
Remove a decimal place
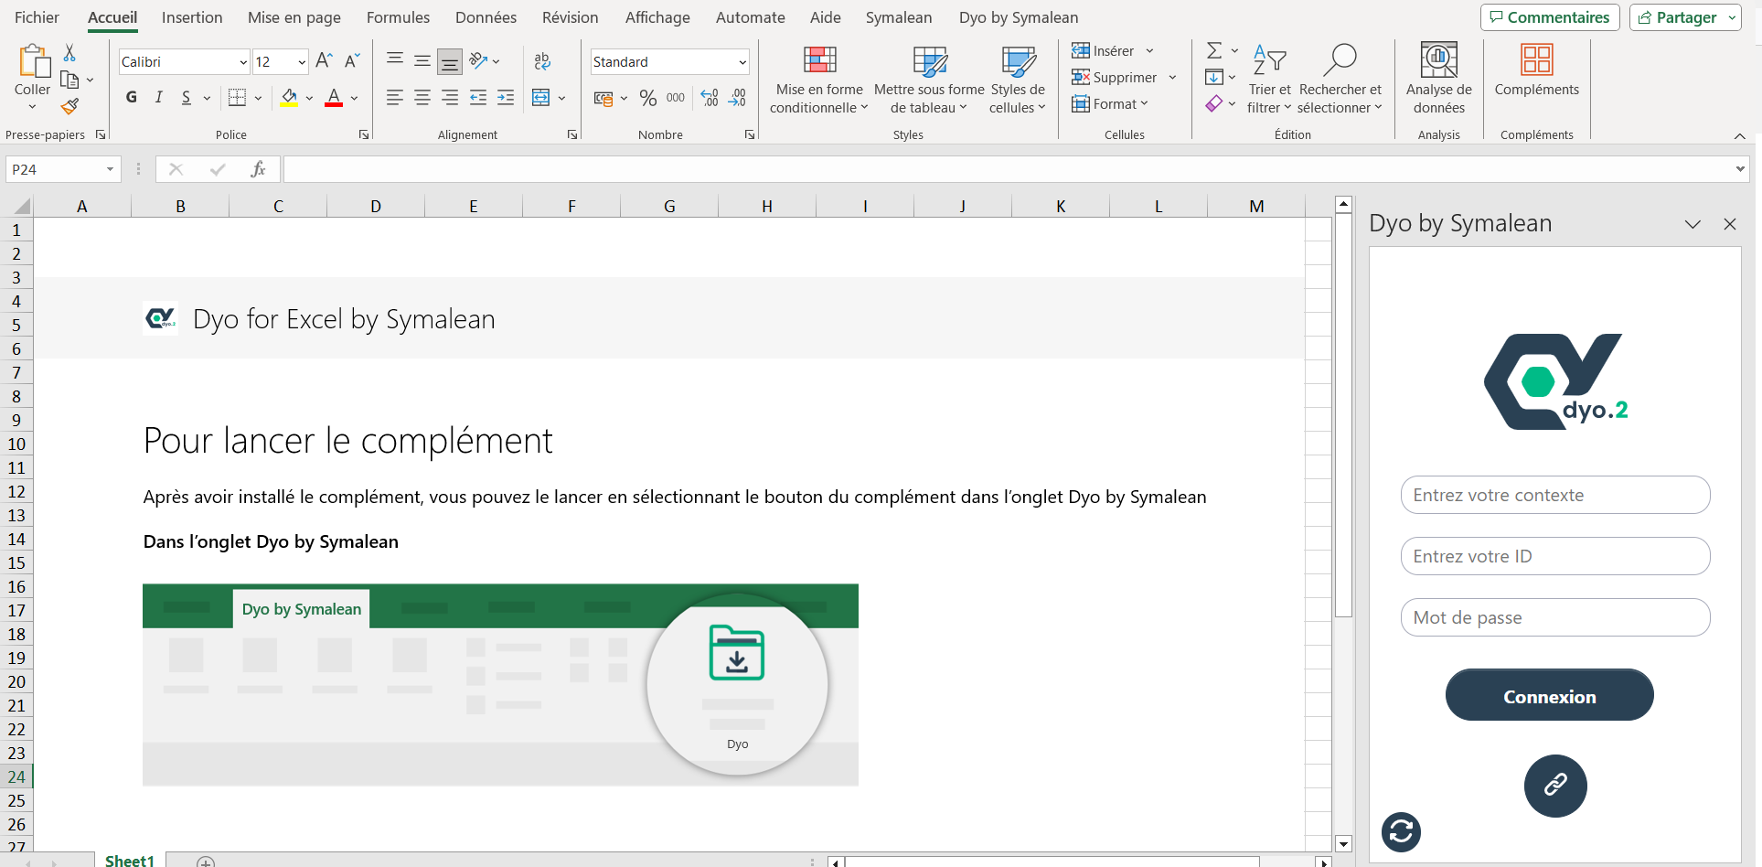737,98
